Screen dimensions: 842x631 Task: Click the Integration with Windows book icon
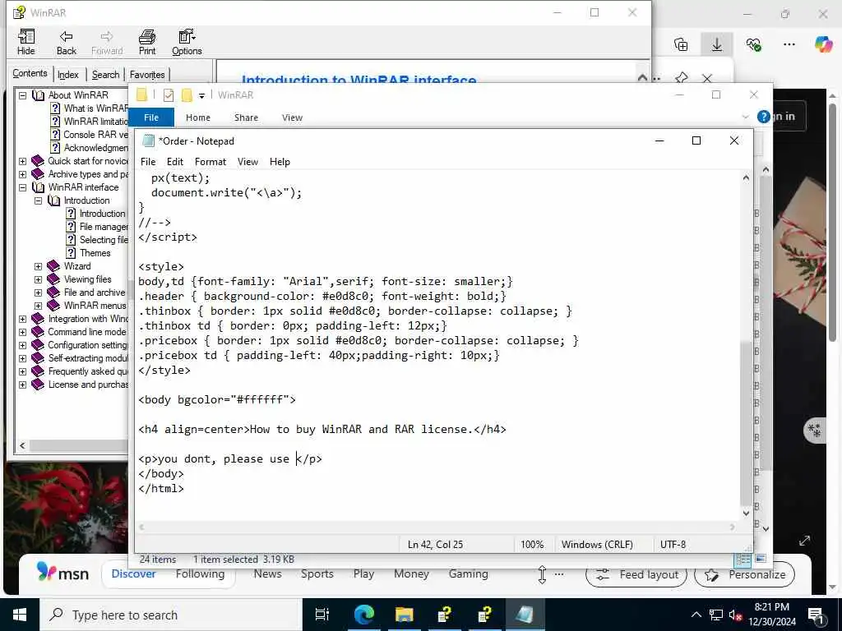(x=38, y=319)
